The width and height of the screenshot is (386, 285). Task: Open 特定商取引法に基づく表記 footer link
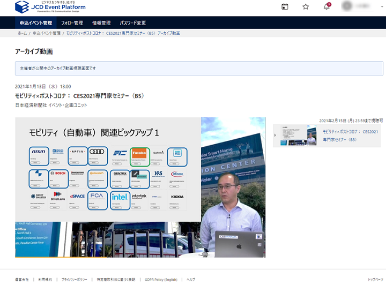click(116, 280)
